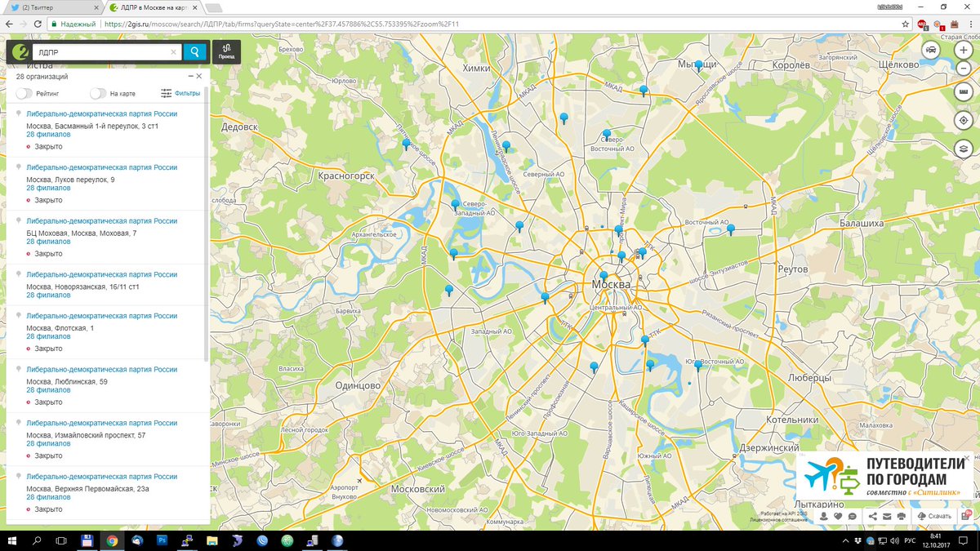980x551 pixels.
Task: Open Photoshop from the taskbar
Action: click(162, 540)
